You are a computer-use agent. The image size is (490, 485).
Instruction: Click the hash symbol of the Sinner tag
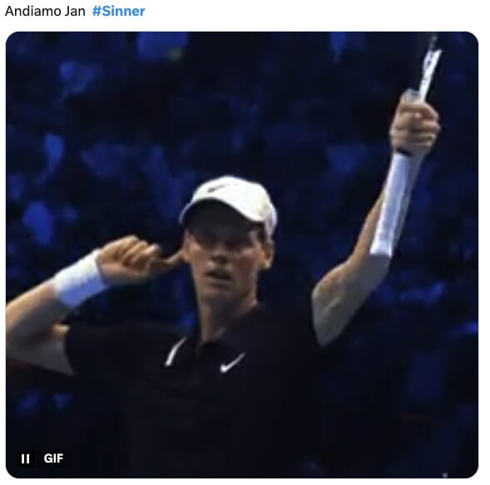coord(97,11)
